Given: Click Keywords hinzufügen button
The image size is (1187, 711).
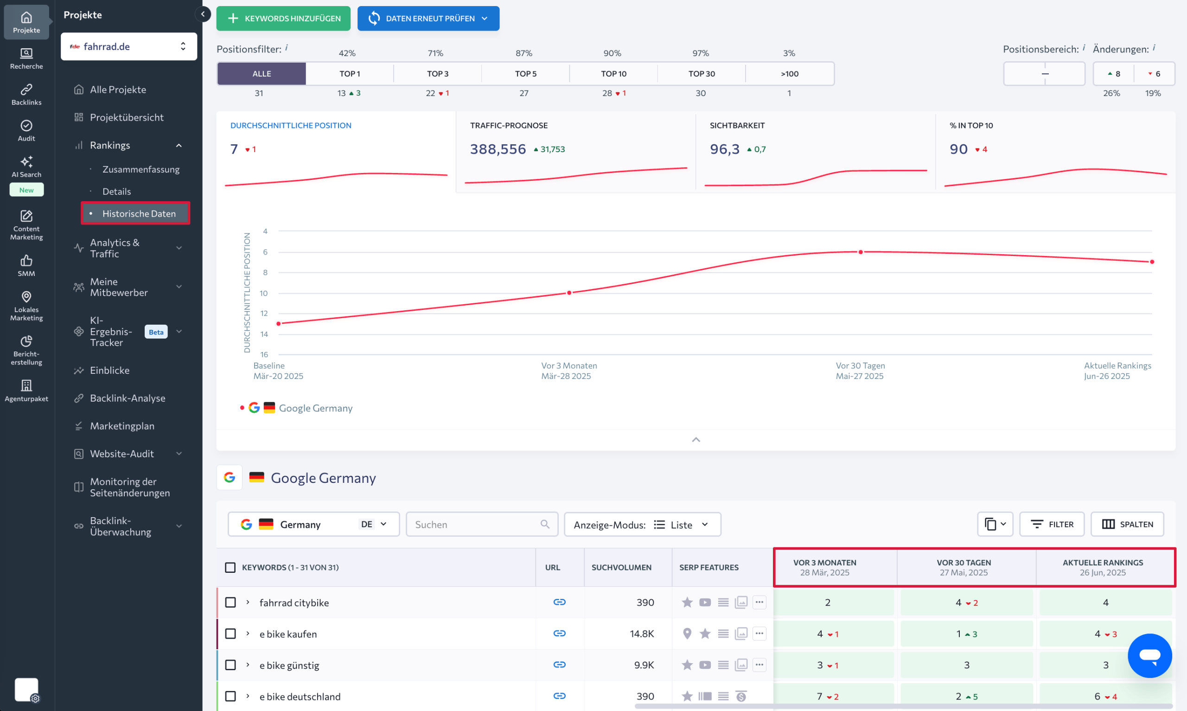Looking at the screenshot, I should click(283, 18).
